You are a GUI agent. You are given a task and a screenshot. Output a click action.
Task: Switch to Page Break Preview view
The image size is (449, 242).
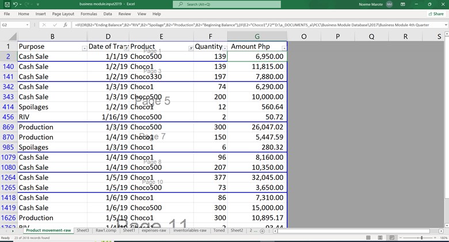click(x=391, y=238)
